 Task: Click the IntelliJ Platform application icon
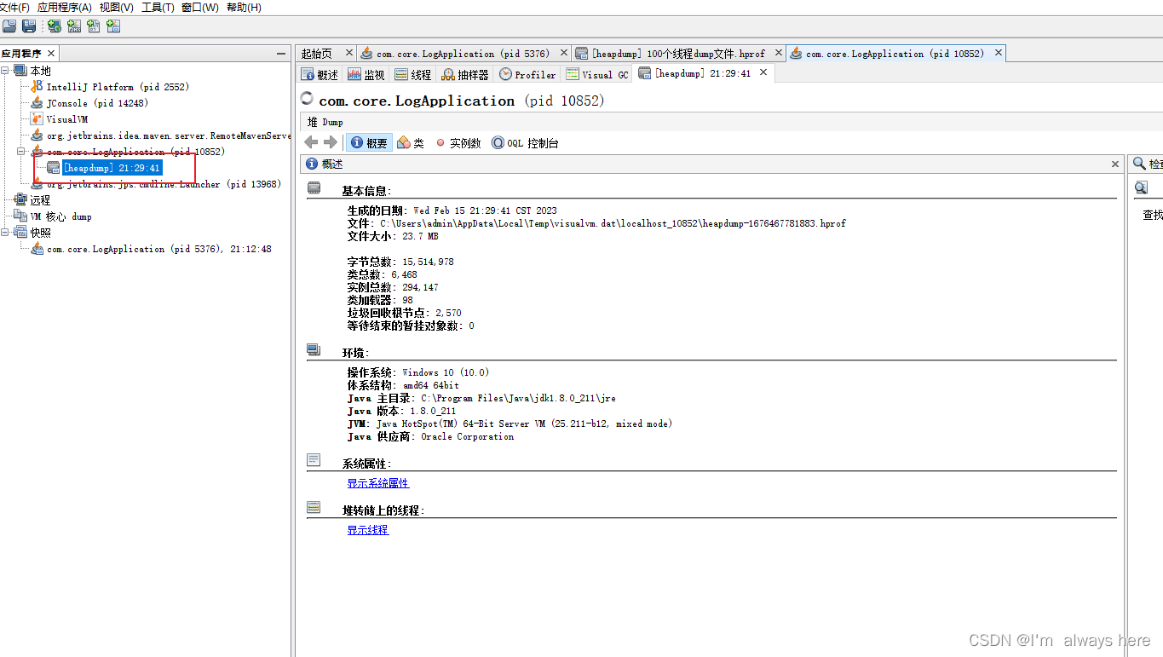point(37,87)
